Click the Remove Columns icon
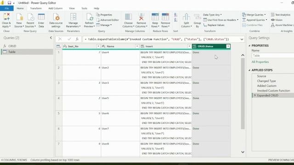Image resolution: width=294 pixels, height=165 pixels. 141,17
